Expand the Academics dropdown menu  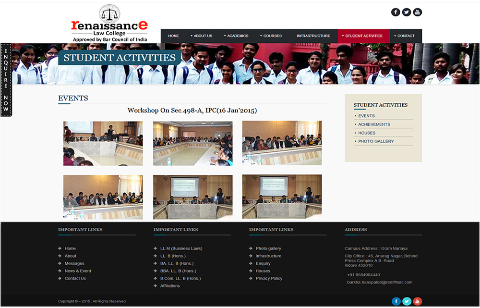(x=237, y=36)
